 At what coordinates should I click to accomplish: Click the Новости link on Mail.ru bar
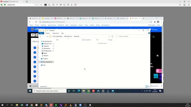(x=81, y=25)
